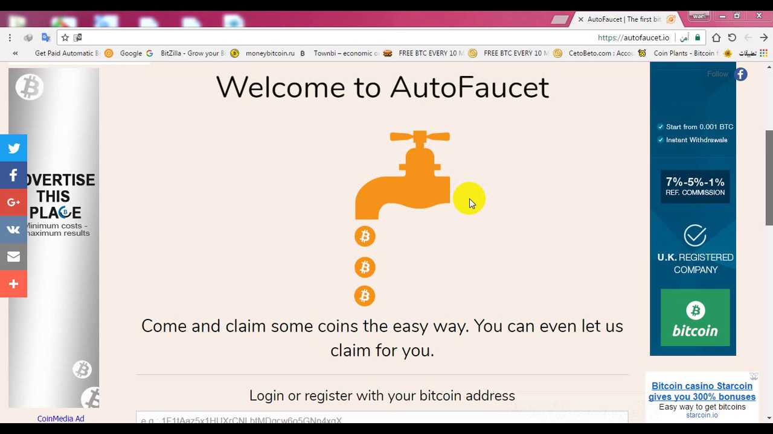Image resolution: width=773 pixels, height=434 pixels.
Task: Click the Welcome to AutoFaucet heading
Action: pos(382,87)
